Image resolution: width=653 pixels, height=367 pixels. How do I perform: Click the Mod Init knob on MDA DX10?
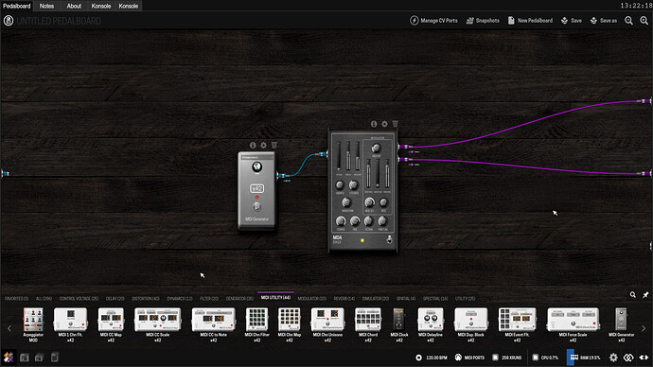[x=376, y=148]
